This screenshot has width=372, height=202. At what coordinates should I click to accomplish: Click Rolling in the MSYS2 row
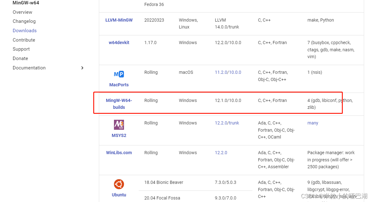[151, 123]
